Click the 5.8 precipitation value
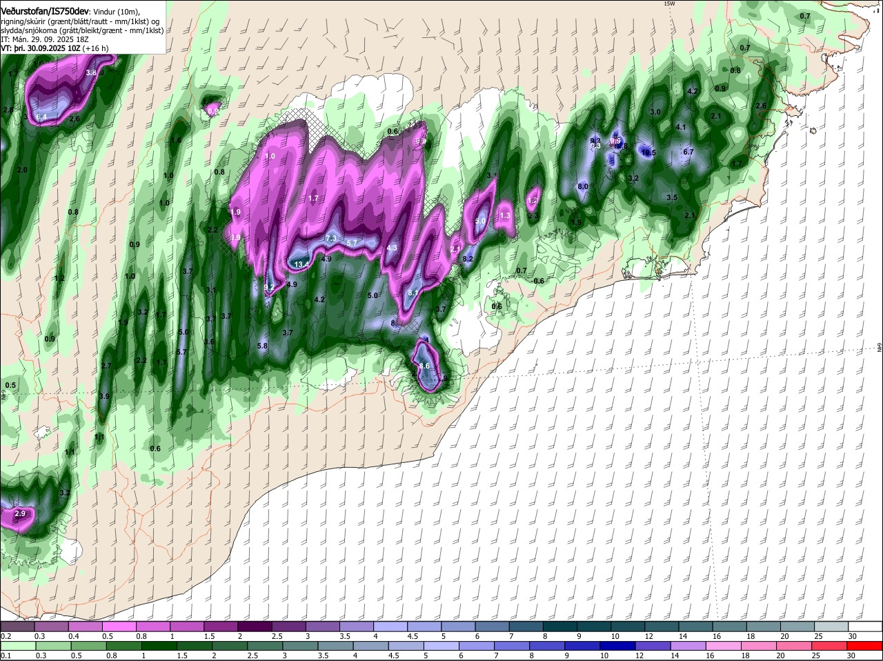The width and height of the screenshot is (883, 661). 262,346
